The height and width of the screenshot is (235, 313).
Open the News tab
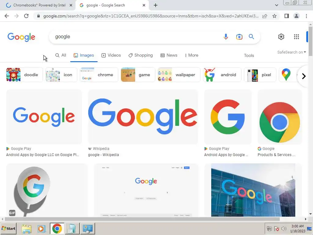[169, 55]
